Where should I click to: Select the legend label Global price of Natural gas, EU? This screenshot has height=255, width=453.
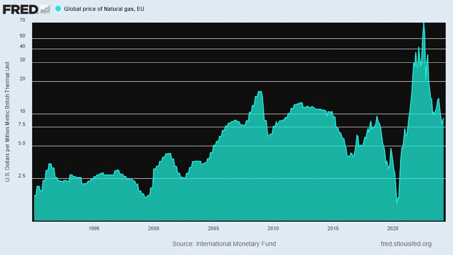pos(104,9)
